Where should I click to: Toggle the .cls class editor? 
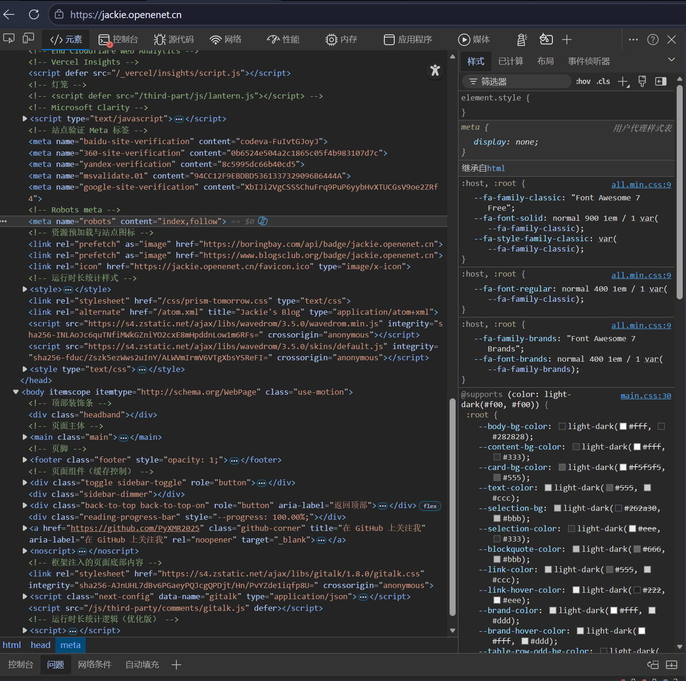603,82
